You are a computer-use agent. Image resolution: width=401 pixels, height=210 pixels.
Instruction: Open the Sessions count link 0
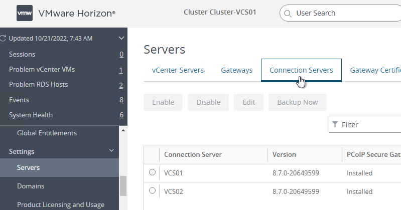121,55
